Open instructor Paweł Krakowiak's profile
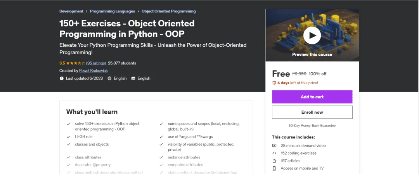Image resolution: width=419 pixels, height=174 pixels. point(93,71)
